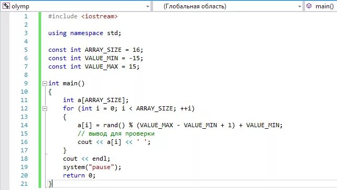Click 'main()' identifier on line 9
Image resolution: width=337 pixels, height=190 pixels.
[74, 83]
